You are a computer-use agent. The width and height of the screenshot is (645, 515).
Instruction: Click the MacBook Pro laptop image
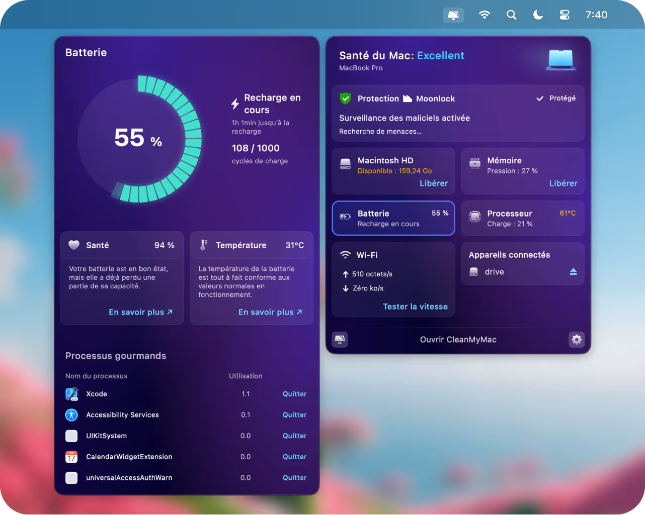[561, 60]
